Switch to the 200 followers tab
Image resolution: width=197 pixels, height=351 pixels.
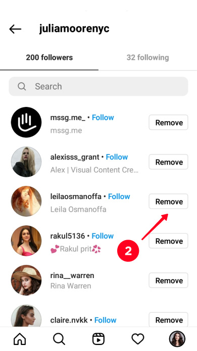[x=49, y=58]
